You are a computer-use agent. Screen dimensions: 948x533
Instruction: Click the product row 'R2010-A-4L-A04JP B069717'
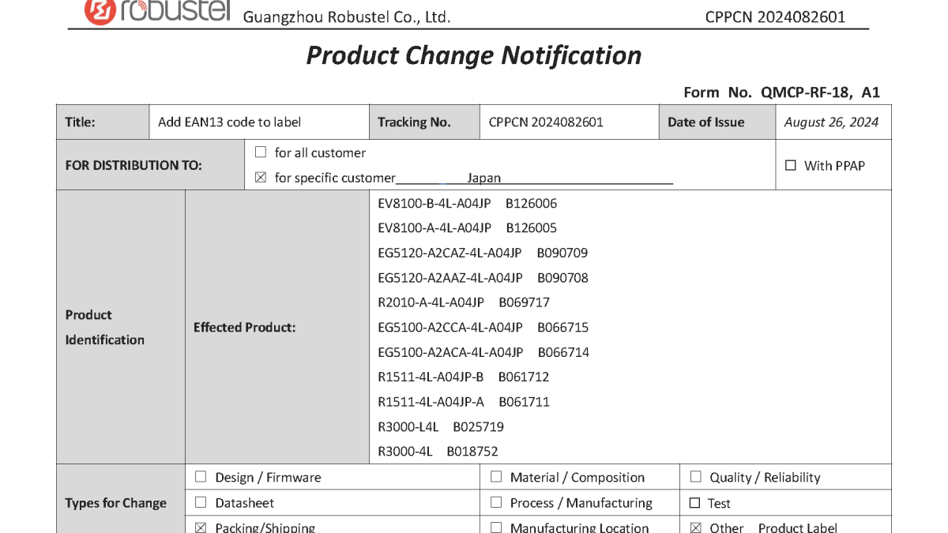coord(464,302)
